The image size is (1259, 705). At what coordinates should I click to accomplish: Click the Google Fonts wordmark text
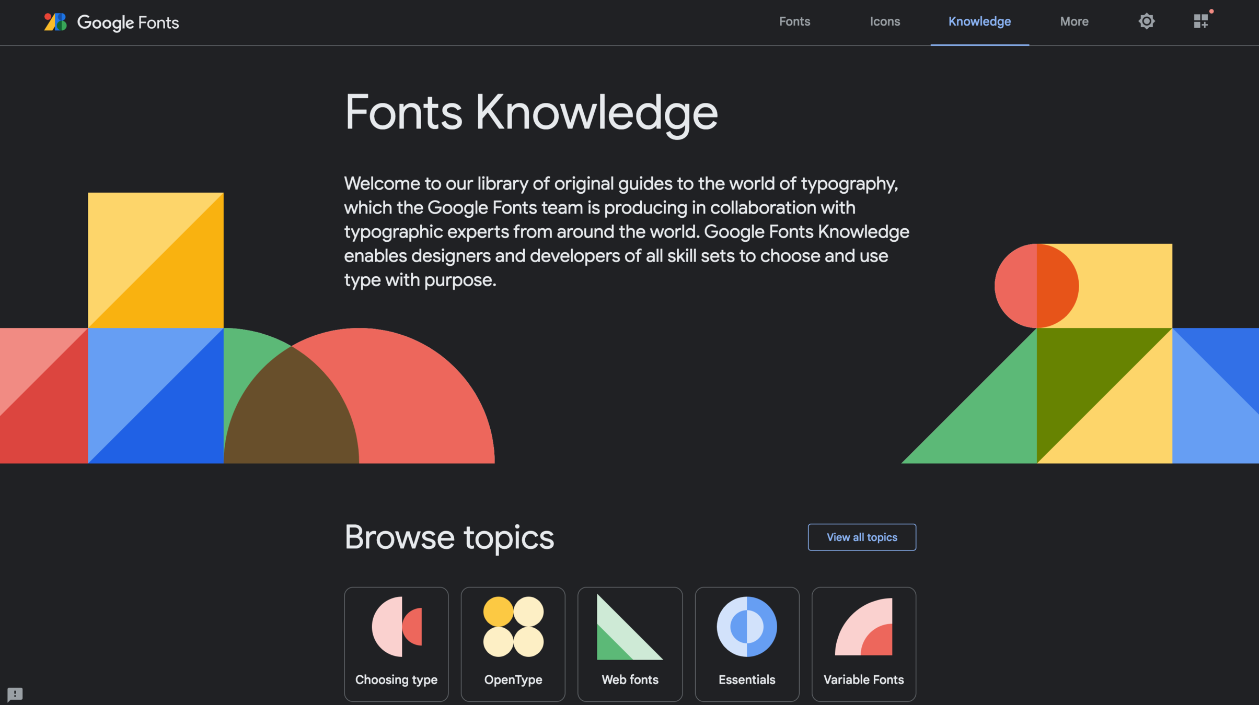pos(128,22)
